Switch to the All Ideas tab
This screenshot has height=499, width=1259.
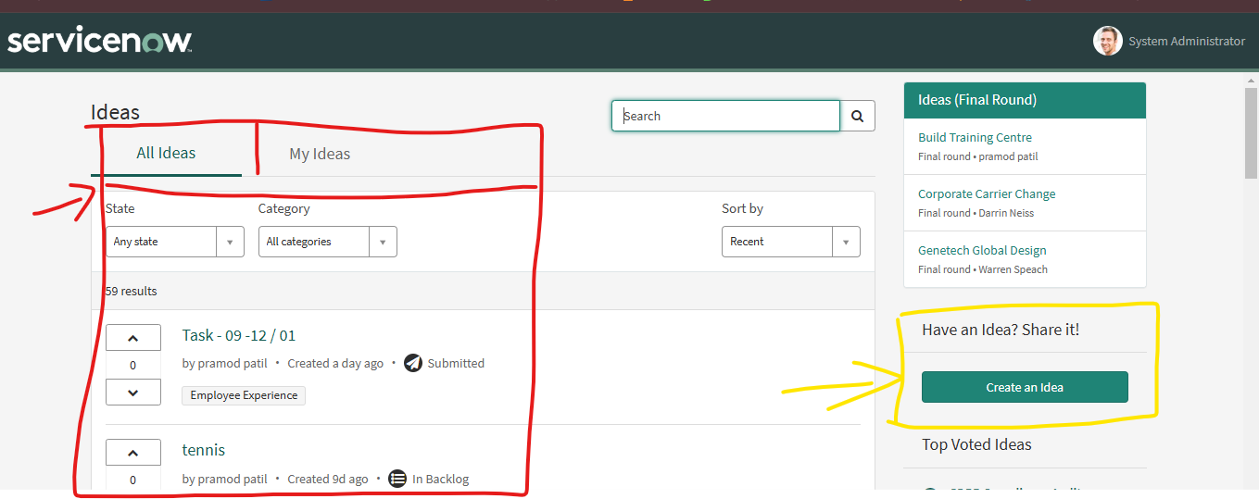click(166, 154)
